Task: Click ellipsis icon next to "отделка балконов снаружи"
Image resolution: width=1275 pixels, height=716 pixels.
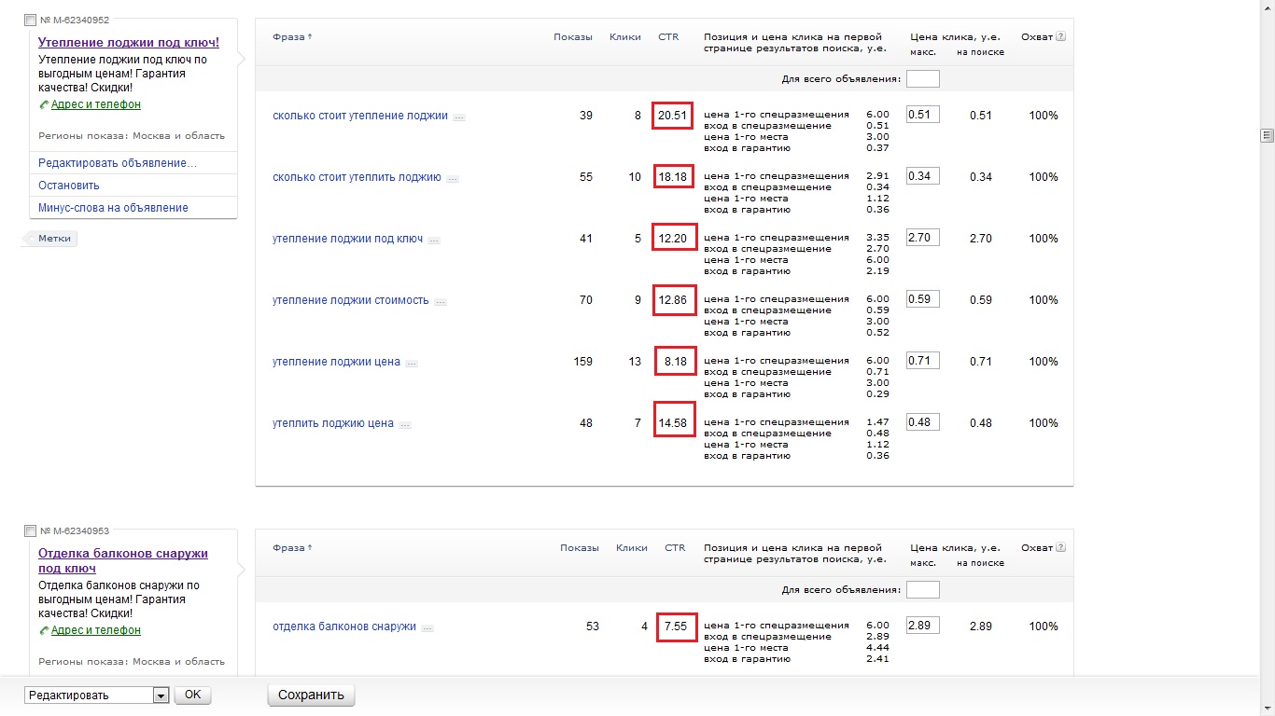Action: click(x=427, y=628)
